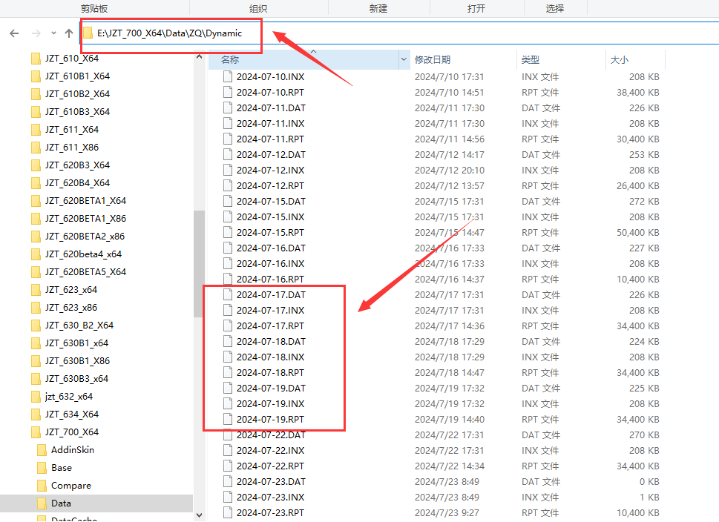Open AddinSkin subfolder in tree
Screen dimensions: 719x522
73,450
